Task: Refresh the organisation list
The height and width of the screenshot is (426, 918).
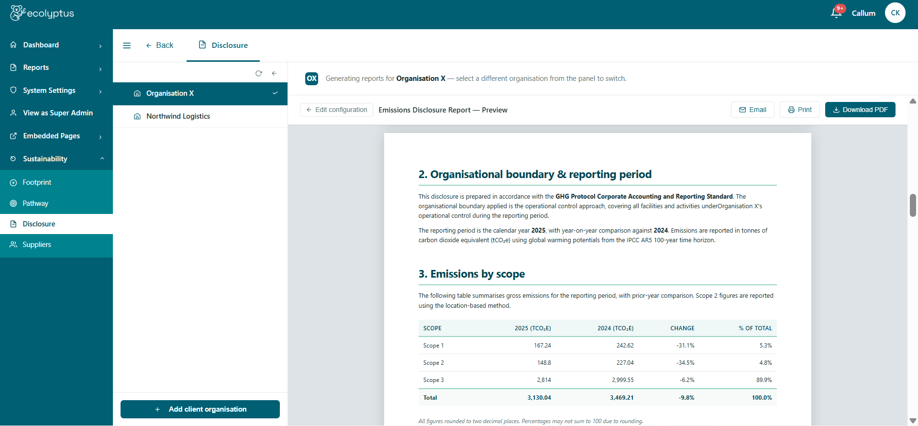Action: tap(259, 73)
